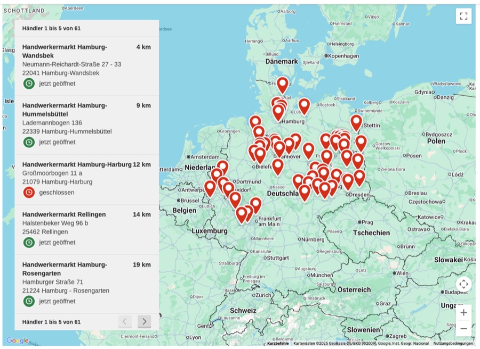Zoom in on the map

(463, 312)
